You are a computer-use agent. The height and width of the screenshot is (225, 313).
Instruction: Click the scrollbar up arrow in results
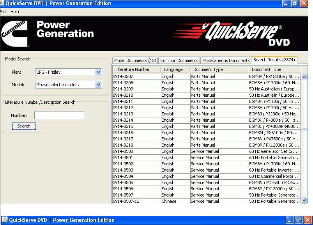coord(304,77)
